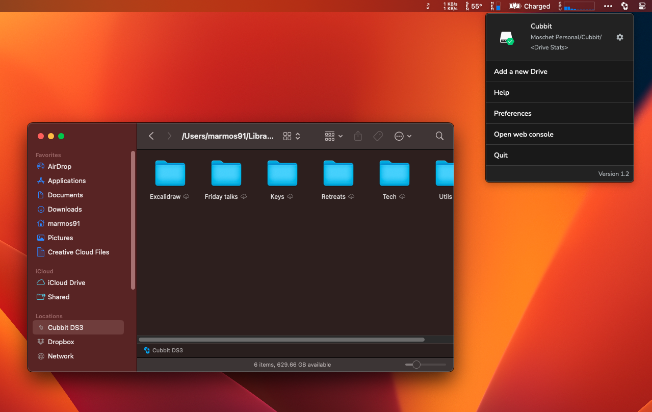Choose Preferences in Cubbit menu
Viewport: 652px width, 412px height.
[x=512, y=113]
